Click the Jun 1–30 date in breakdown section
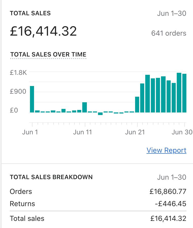The image size is (193, 228). click(172, 177)
